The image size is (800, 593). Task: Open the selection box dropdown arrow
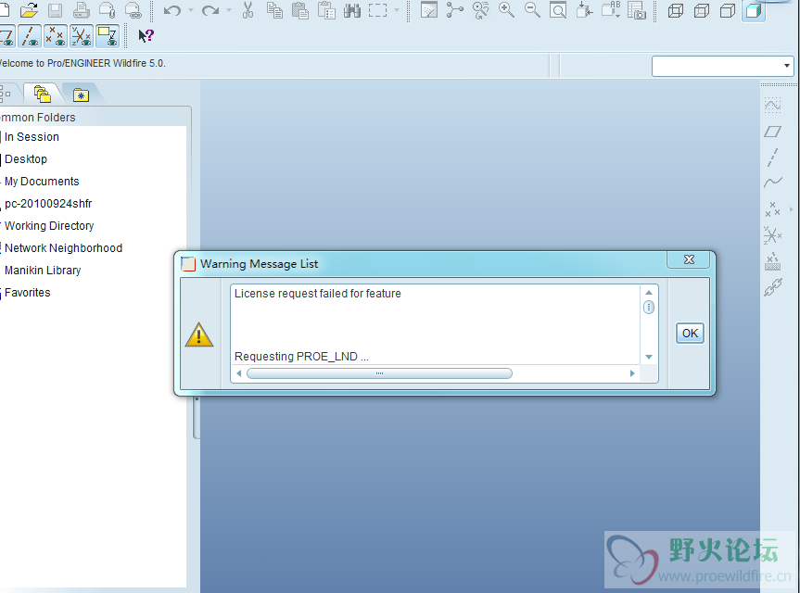coord(397,9)
